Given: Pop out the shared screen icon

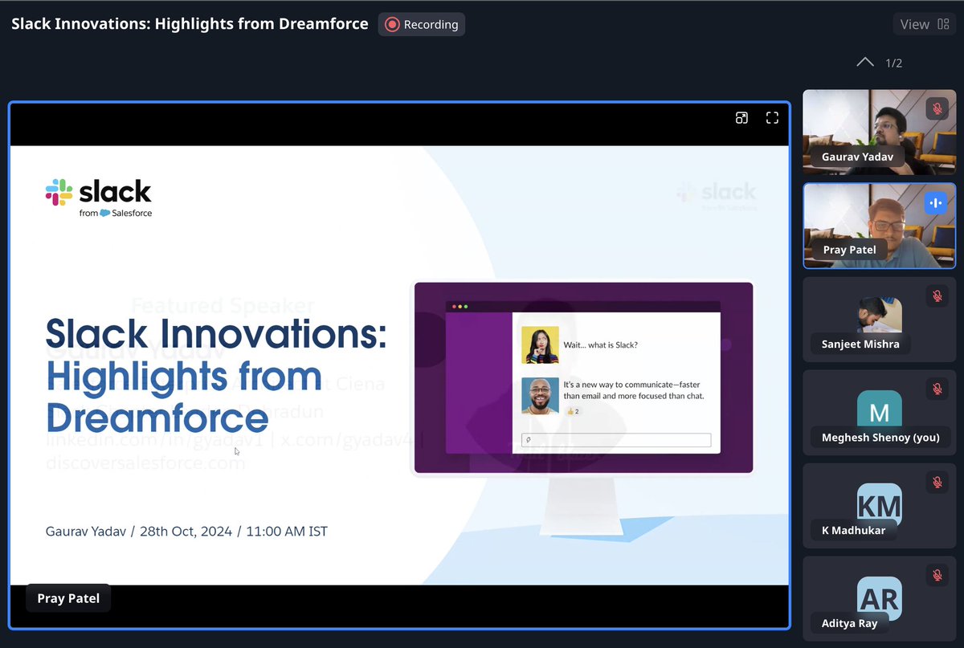Looking at the screenshot, I should [741, 118].
